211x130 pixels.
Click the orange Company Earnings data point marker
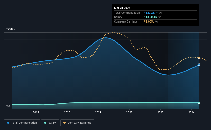coord(199,58)
